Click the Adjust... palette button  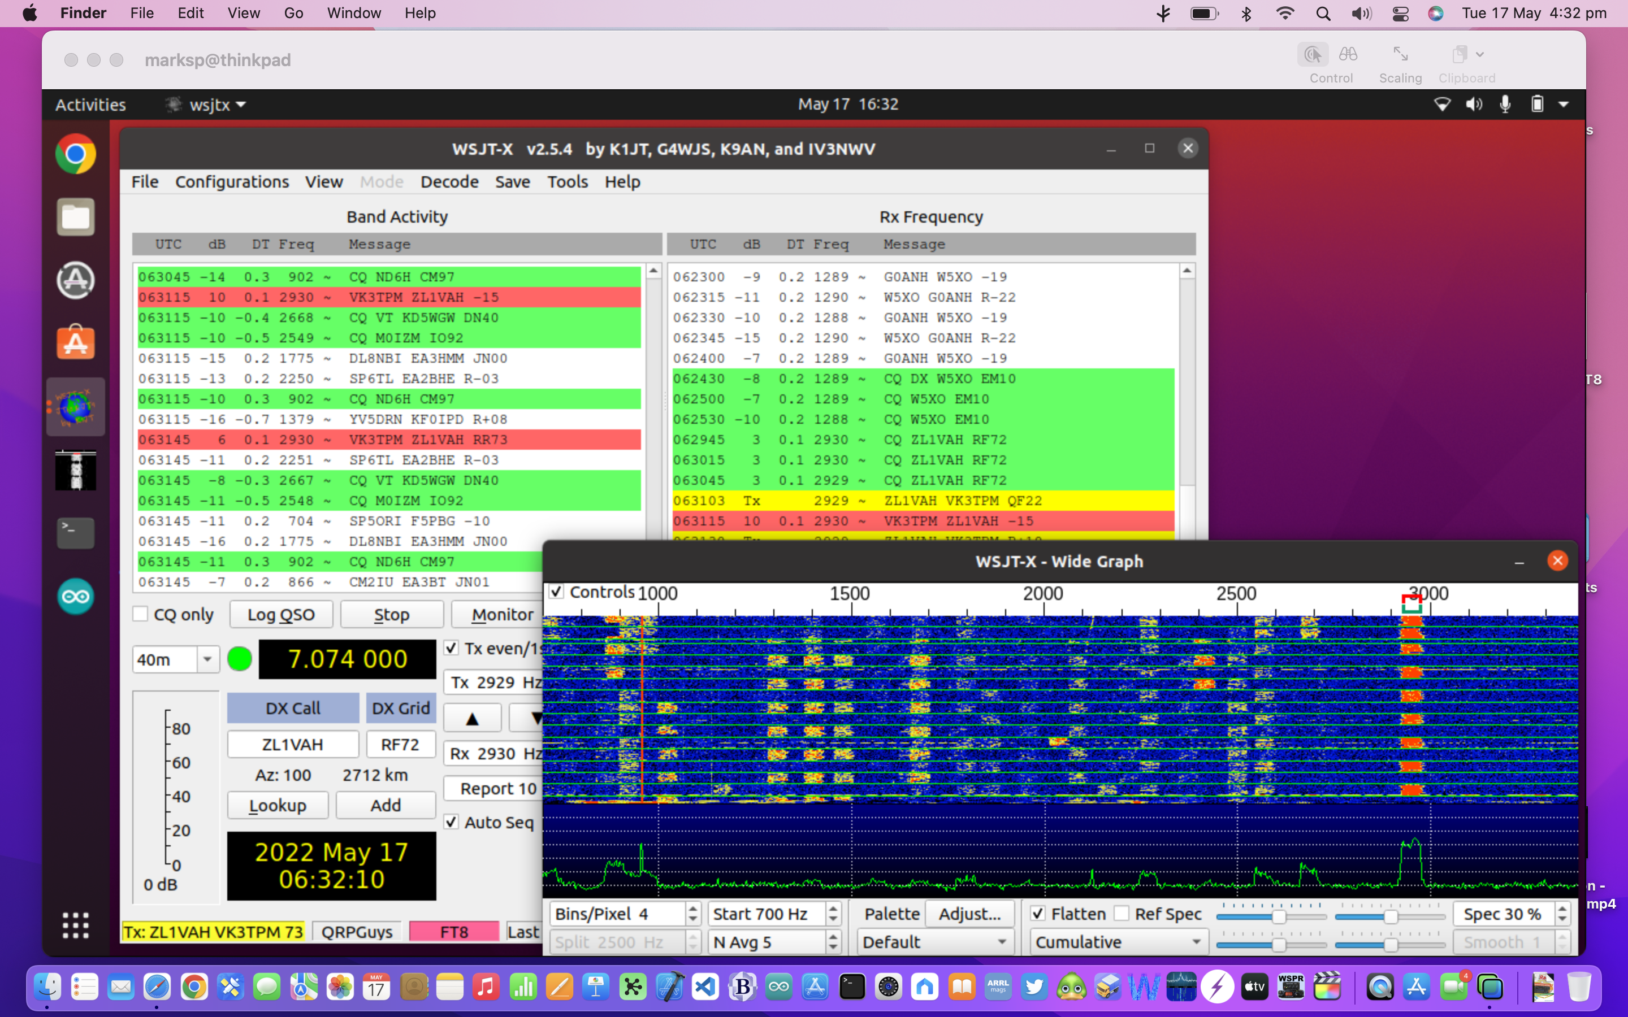tap(969, 914)
